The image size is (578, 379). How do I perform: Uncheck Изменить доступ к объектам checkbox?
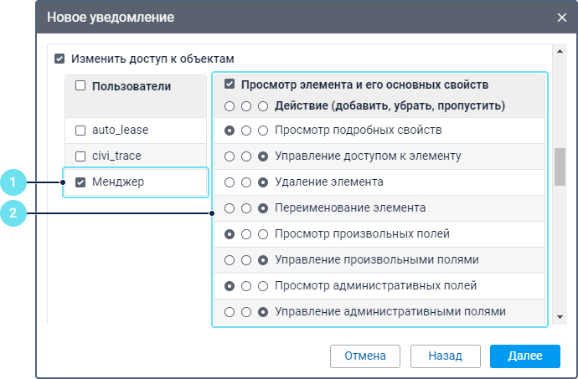59,59
